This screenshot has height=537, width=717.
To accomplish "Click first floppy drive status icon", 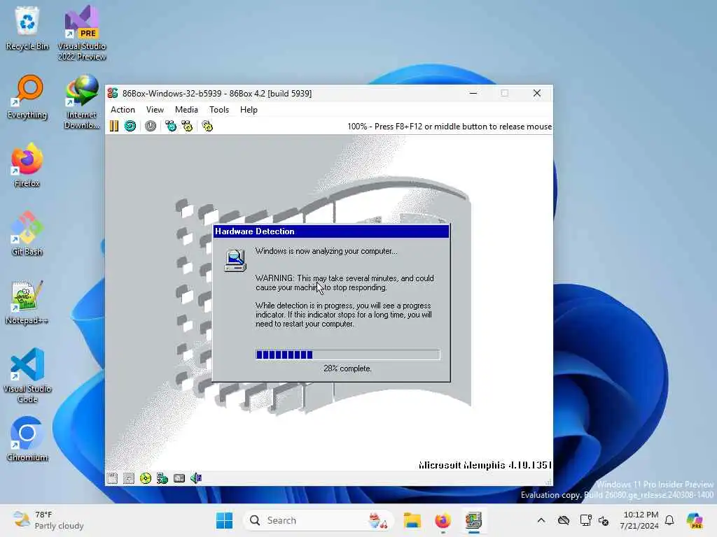I will click(x=112, y=478).
